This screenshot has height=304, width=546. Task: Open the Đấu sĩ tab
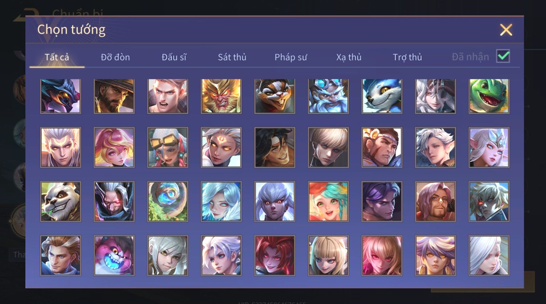[x=174, y=57]
